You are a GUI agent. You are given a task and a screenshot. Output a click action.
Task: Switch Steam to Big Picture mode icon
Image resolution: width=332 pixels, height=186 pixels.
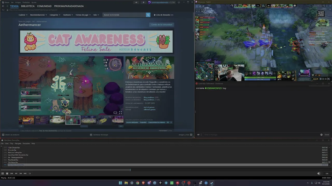179,3
